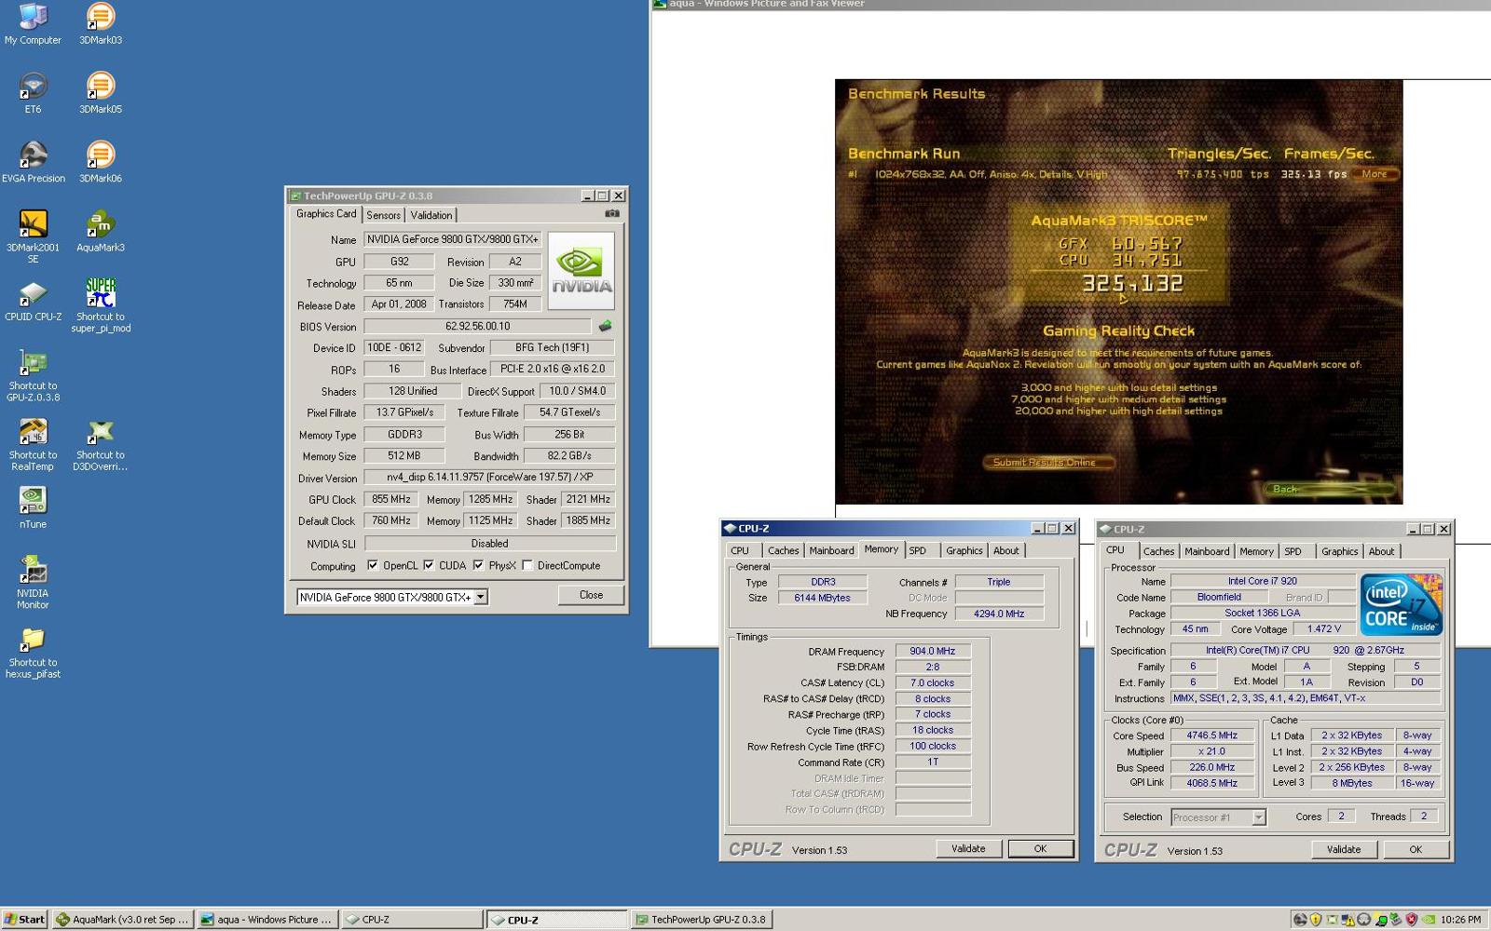Image resolution: width=1491 pixels, height=931 pixels.
Task: Click Validate in processor CPU-Z window
Action: pyautogui.click(x=1344, y=849)
